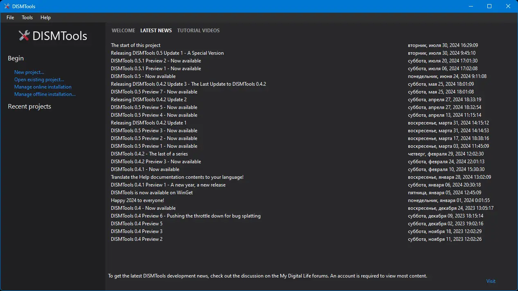Image resolution: width=518 pixels, height=291 pixels.
Task: Open 'Happy 2024 to everyone!' news item
Action: pyautogui.click(x=137, y=200)
